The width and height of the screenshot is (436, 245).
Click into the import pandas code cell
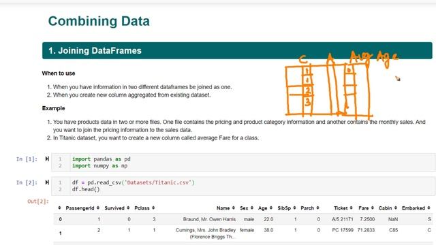[x=243, y=162]
